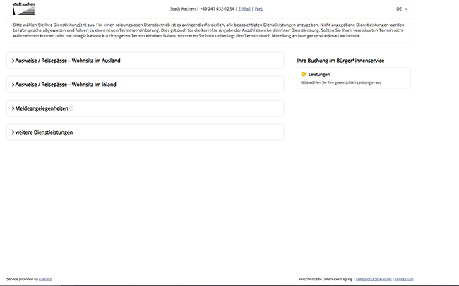
Task: Click the language selector chevron arrow
Action: click(406, 9)
